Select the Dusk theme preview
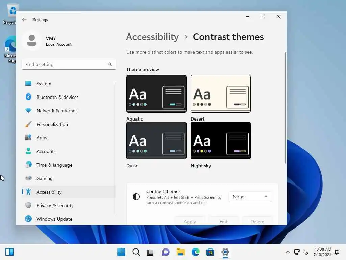This screenshot has width=346, height=260. (x=156, y=140)
